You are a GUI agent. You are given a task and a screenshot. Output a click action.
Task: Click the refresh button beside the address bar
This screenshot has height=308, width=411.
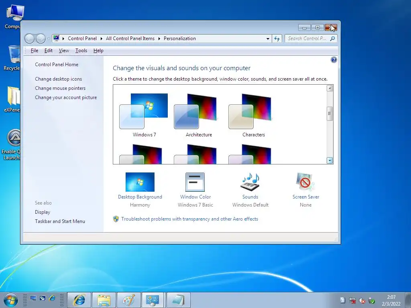point(277,39)
